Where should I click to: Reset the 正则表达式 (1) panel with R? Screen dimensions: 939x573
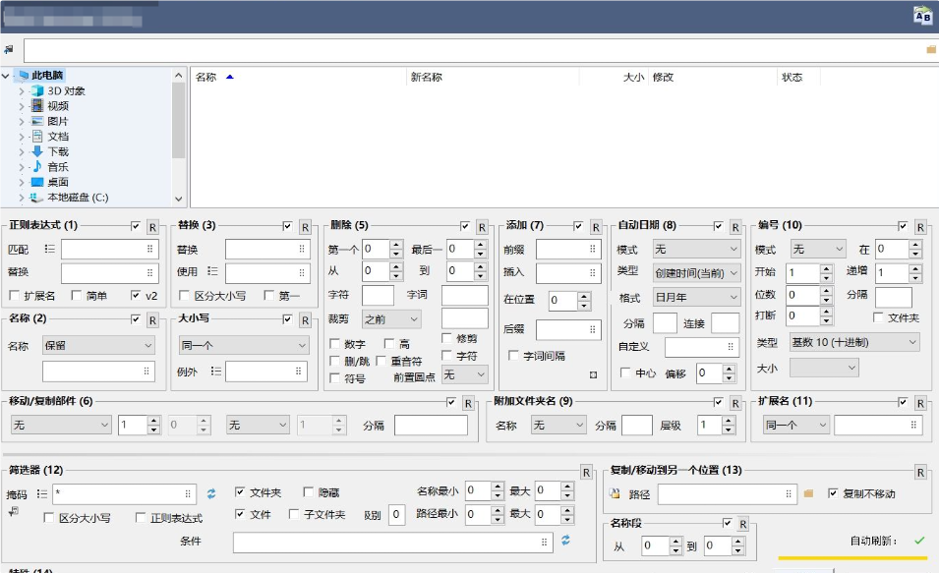click(152, 227)
